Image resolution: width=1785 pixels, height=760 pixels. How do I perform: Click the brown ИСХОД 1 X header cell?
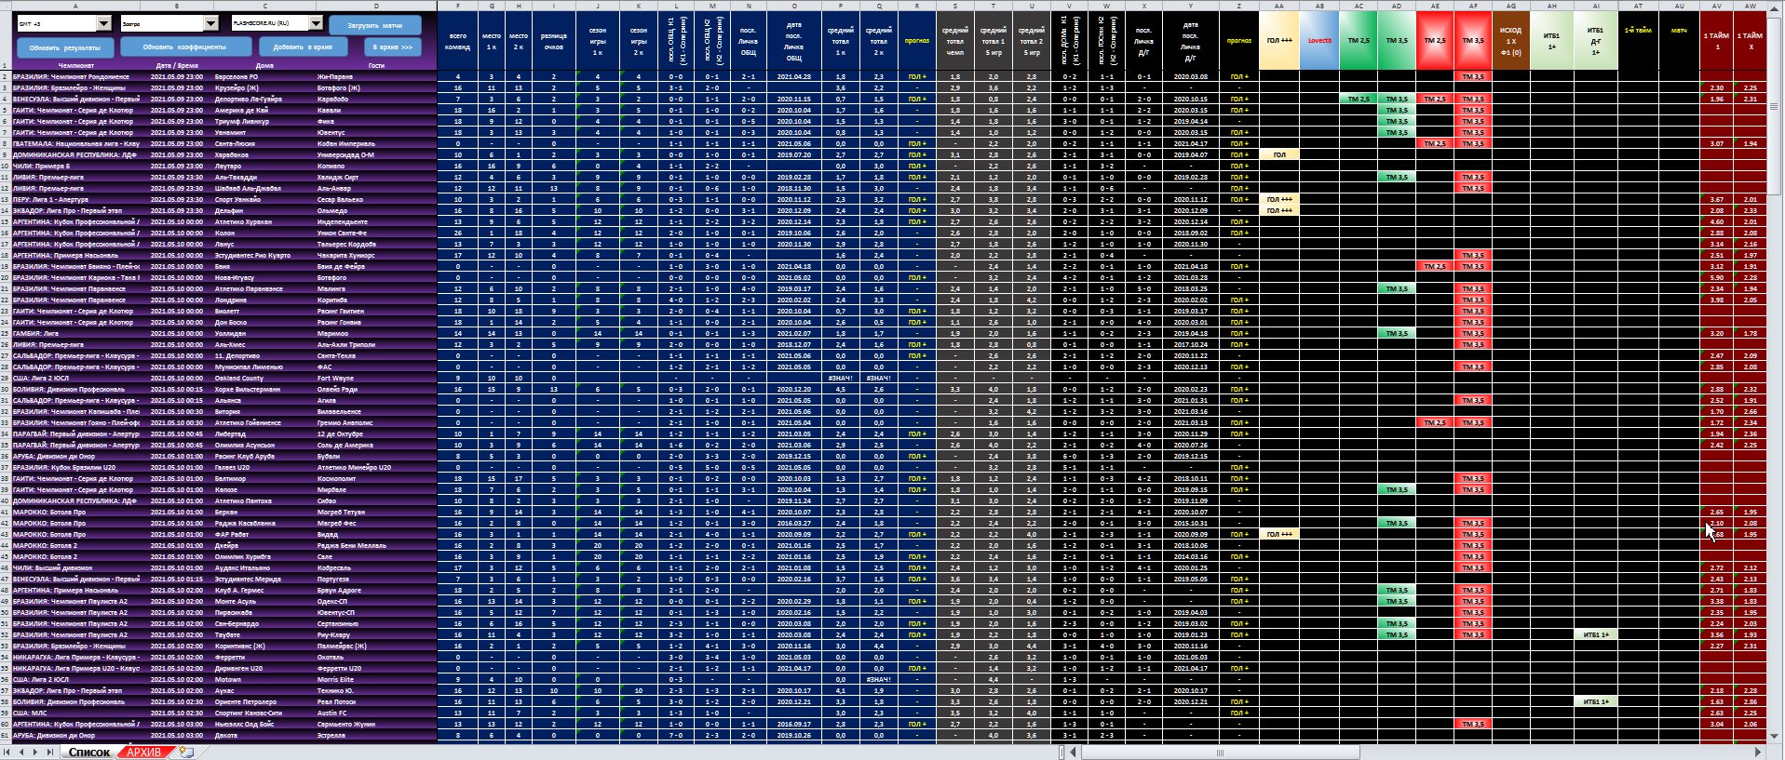click(x=1510, y=41)
